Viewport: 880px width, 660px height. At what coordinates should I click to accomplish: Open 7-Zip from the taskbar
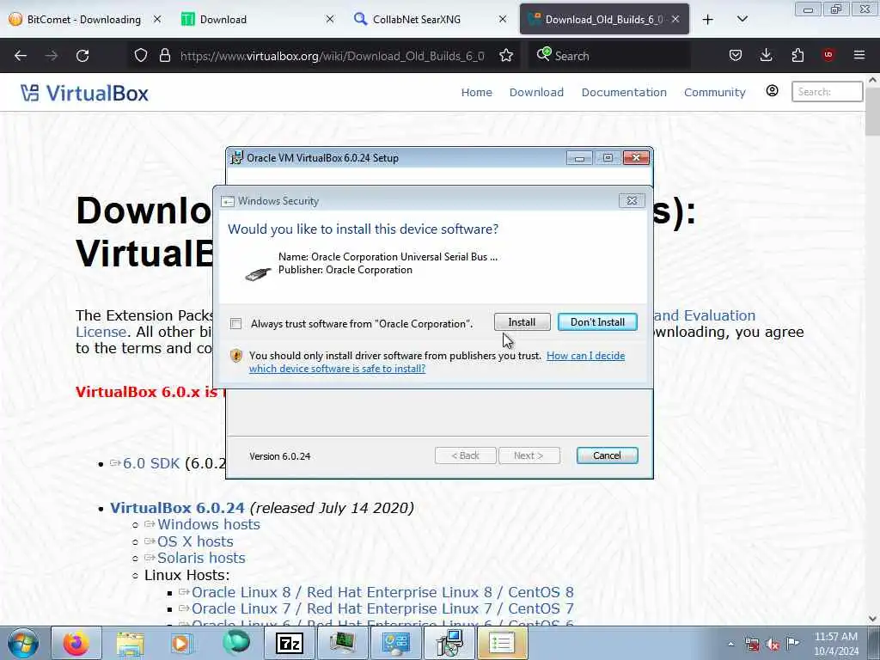[290, 643]
